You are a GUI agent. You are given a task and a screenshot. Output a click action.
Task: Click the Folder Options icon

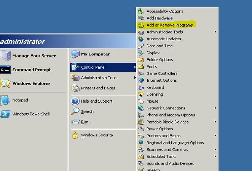point(141,60)
